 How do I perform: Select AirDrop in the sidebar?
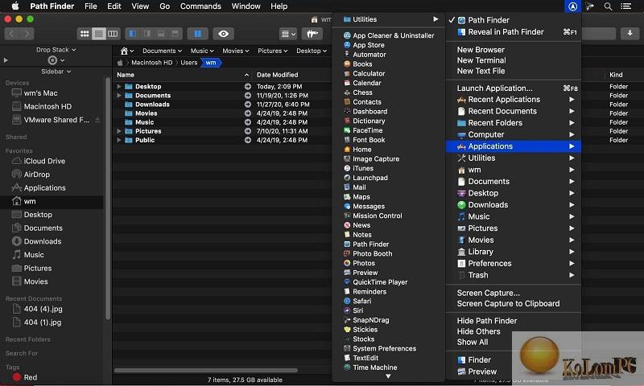click(36, 175)
